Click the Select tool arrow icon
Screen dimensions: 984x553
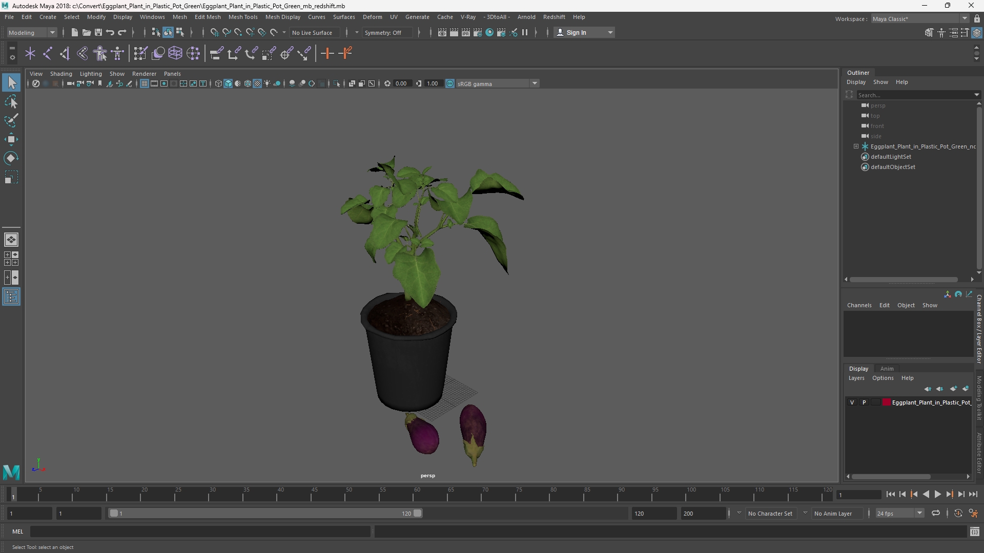11,83
